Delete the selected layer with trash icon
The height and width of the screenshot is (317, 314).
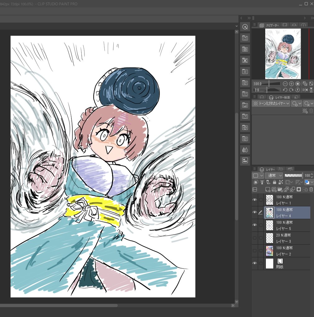pyautogui.click(x=311, y=189)
